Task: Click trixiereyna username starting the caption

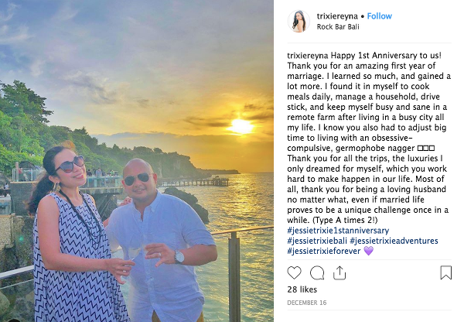Action: (309, 57)
